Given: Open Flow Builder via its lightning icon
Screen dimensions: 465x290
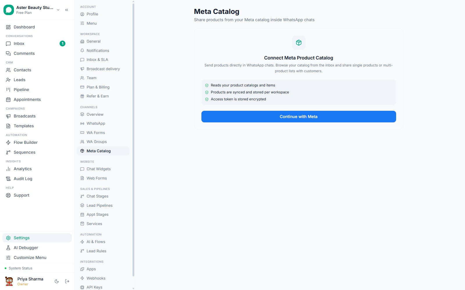Looking at the screenshot, I should tap(8, 142).
